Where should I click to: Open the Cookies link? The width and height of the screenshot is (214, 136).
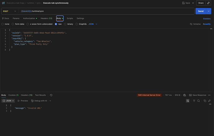207,19
